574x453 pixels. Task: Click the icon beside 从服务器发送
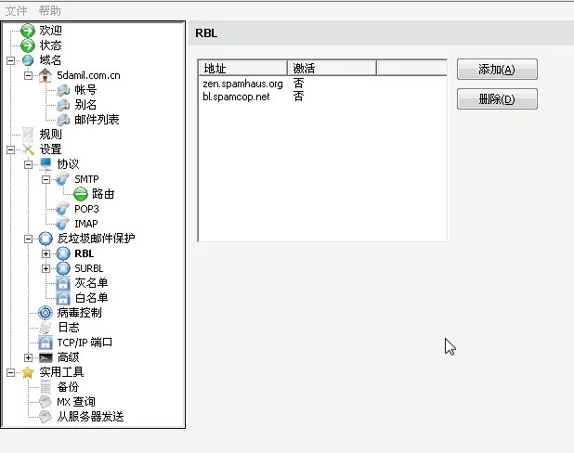(46, 417)
